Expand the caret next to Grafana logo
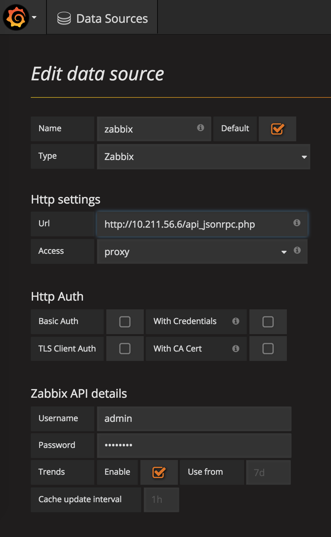This screenshot has width=331, height=537. (34, 17)
